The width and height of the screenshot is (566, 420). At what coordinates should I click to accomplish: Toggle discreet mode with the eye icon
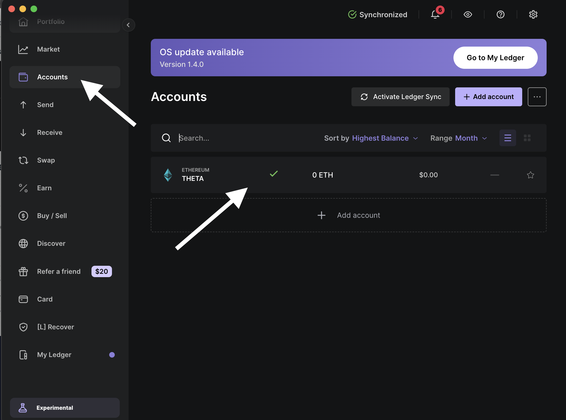pos(468,14)
